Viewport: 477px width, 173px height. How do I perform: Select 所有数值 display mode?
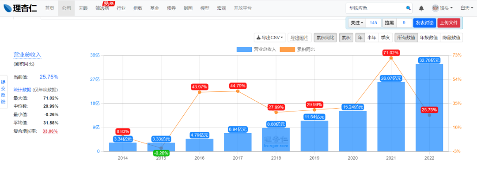(x=406, y=38)
